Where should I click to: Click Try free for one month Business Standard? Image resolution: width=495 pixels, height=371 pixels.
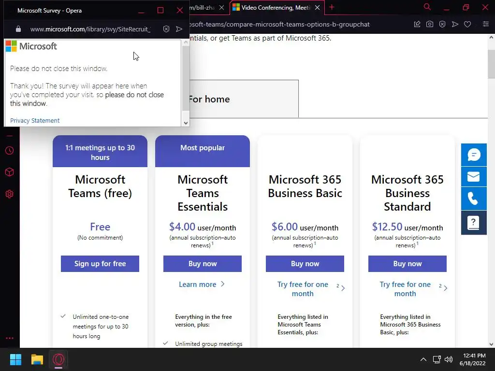[405, 289]
